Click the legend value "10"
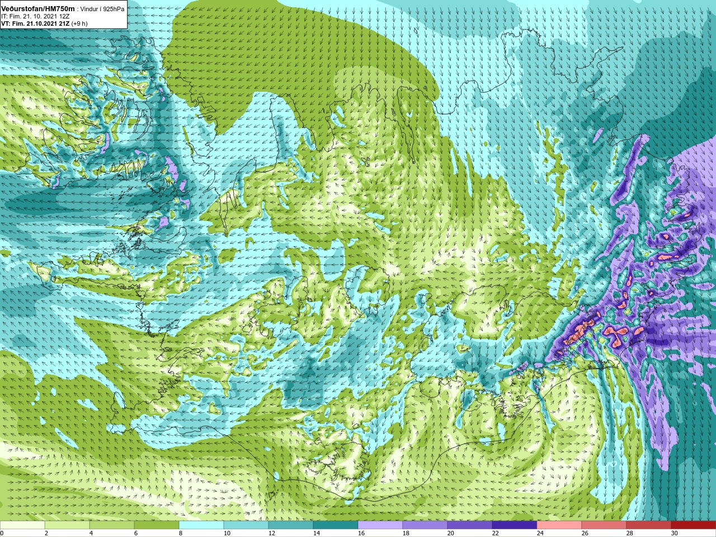716x537 pixels. (x=227, y=533)
